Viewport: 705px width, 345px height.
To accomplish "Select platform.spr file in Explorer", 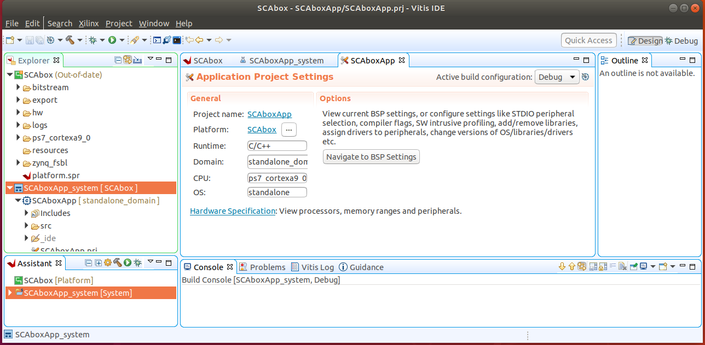I will click(55, 176).
